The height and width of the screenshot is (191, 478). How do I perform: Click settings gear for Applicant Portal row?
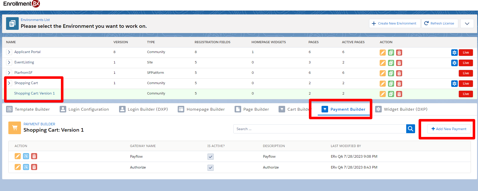click(x=454, y=53)
